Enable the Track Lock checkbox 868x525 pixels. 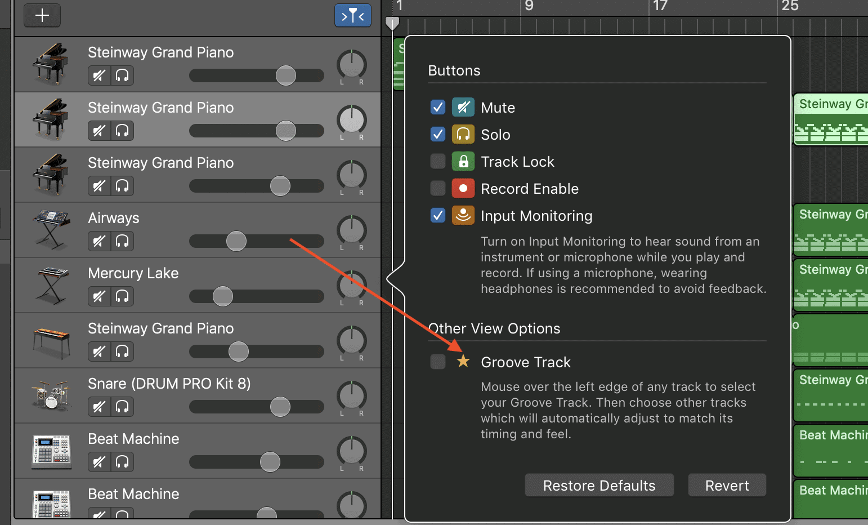(437, 161)
